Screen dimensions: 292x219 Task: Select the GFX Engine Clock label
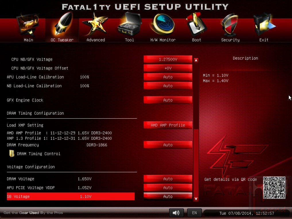(x=25, y=100)
